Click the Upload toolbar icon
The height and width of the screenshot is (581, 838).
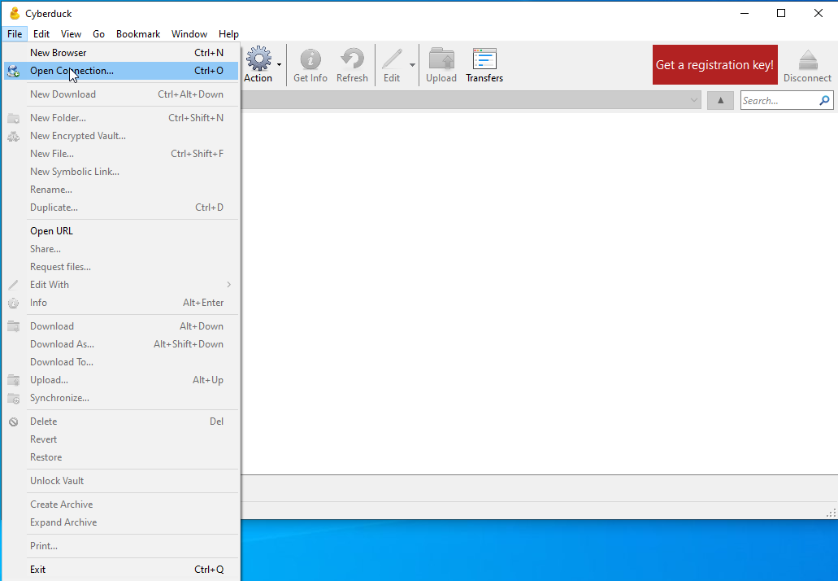[441, 59]
